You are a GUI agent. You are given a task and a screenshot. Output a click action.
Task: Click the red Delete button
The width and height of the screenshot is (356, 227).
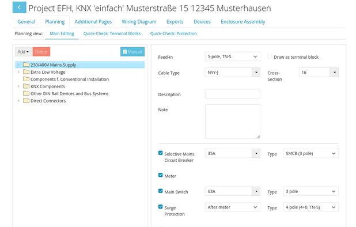(41, 52)
